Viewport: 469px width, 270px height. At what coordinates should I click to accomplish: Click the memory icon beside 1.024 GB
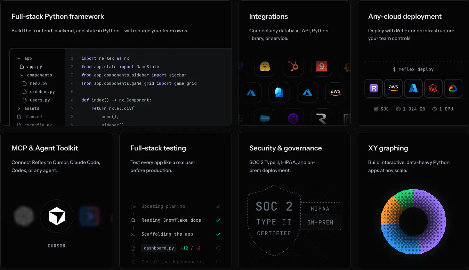tap(398, 109)
